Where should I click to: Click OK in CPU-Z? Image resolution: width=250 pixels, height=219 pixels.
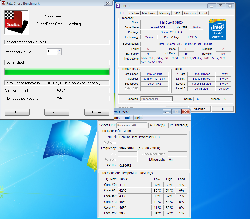pos(223,109)
